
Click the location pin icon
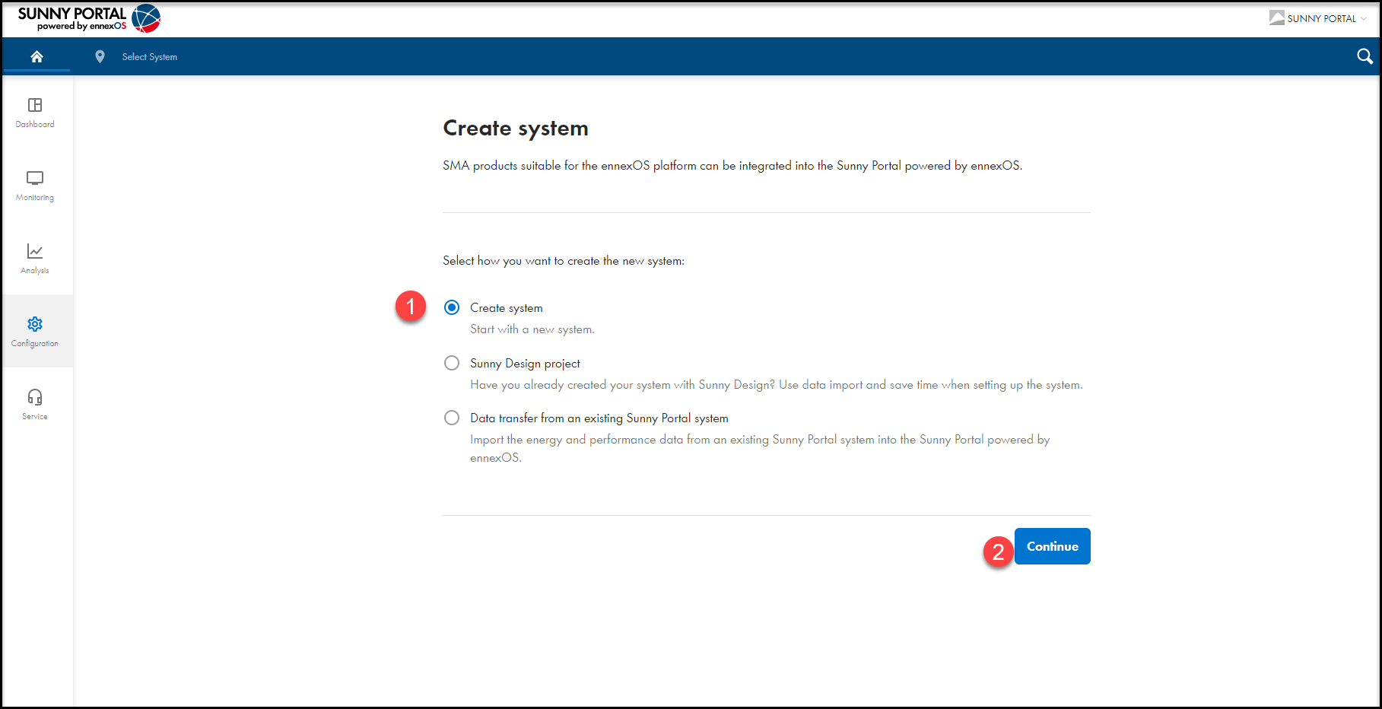point(100,57)
